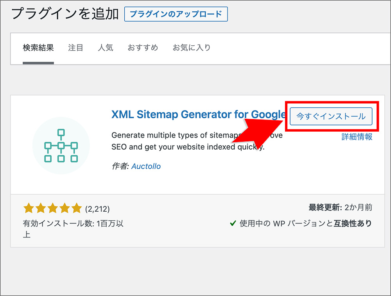
Task: Click the third rating star
Action: (x=53, y=209)
